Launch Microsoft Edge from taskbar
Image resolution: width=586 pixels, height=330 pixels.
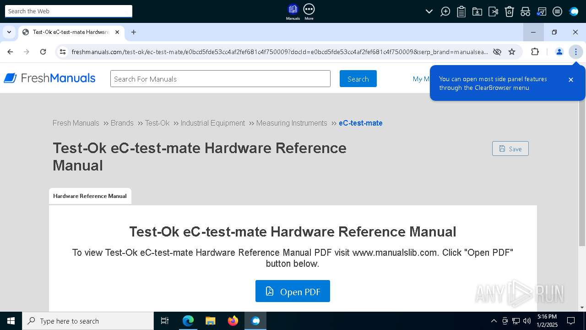(x=188, y=321)
